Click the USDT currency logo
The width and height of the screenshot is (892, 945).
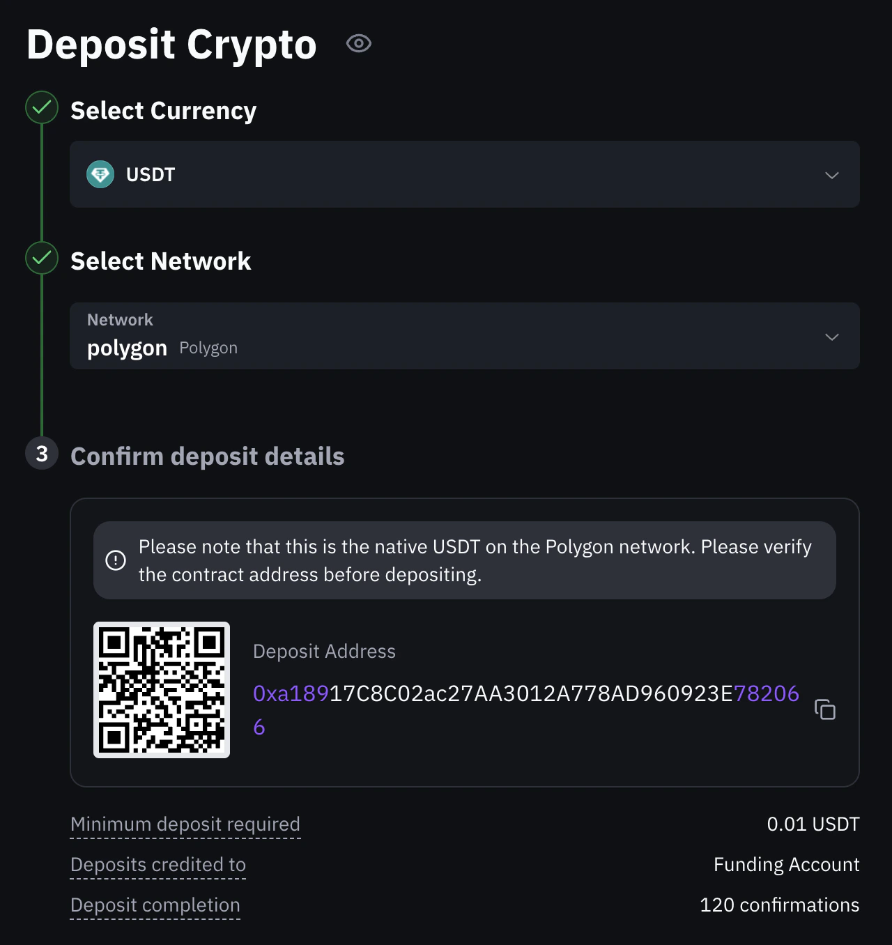click(100, 174)
